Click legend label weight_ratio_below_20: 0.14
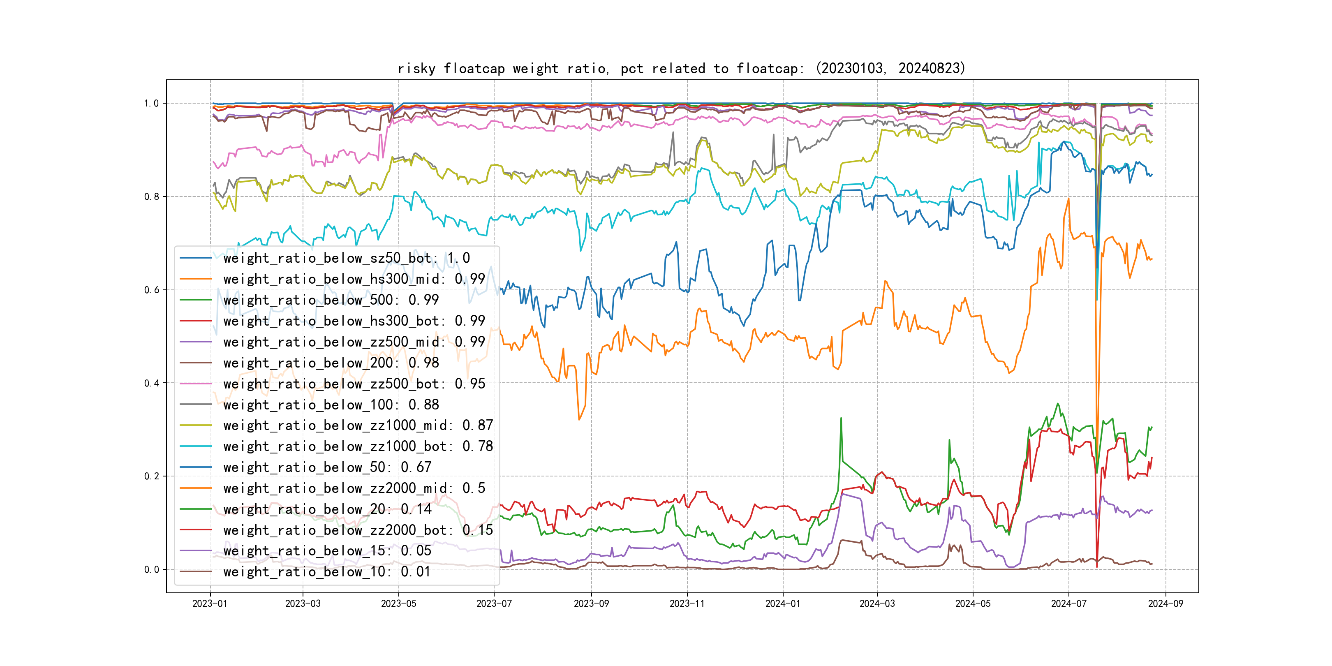 327,509
